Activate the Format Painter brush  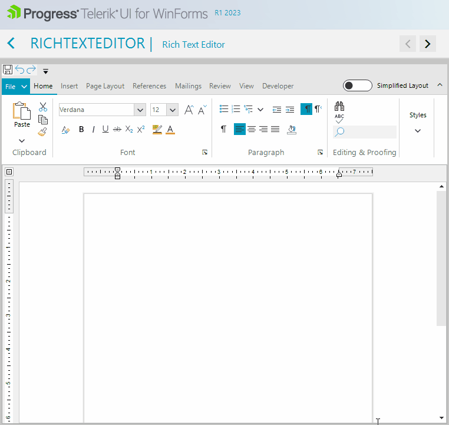click(x=42, y=132)
